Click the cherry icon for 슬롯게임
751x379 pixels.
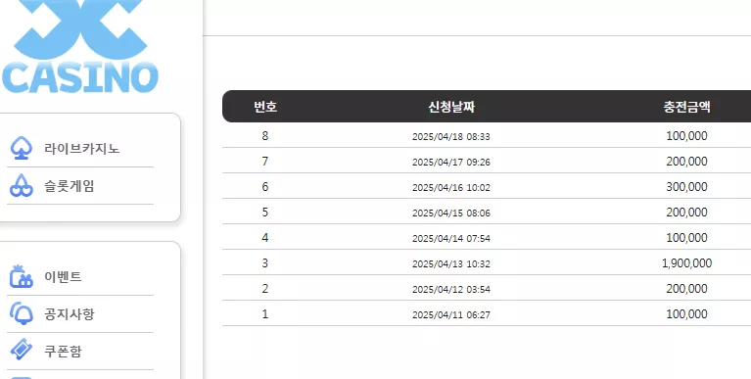(x=22, y=185)
